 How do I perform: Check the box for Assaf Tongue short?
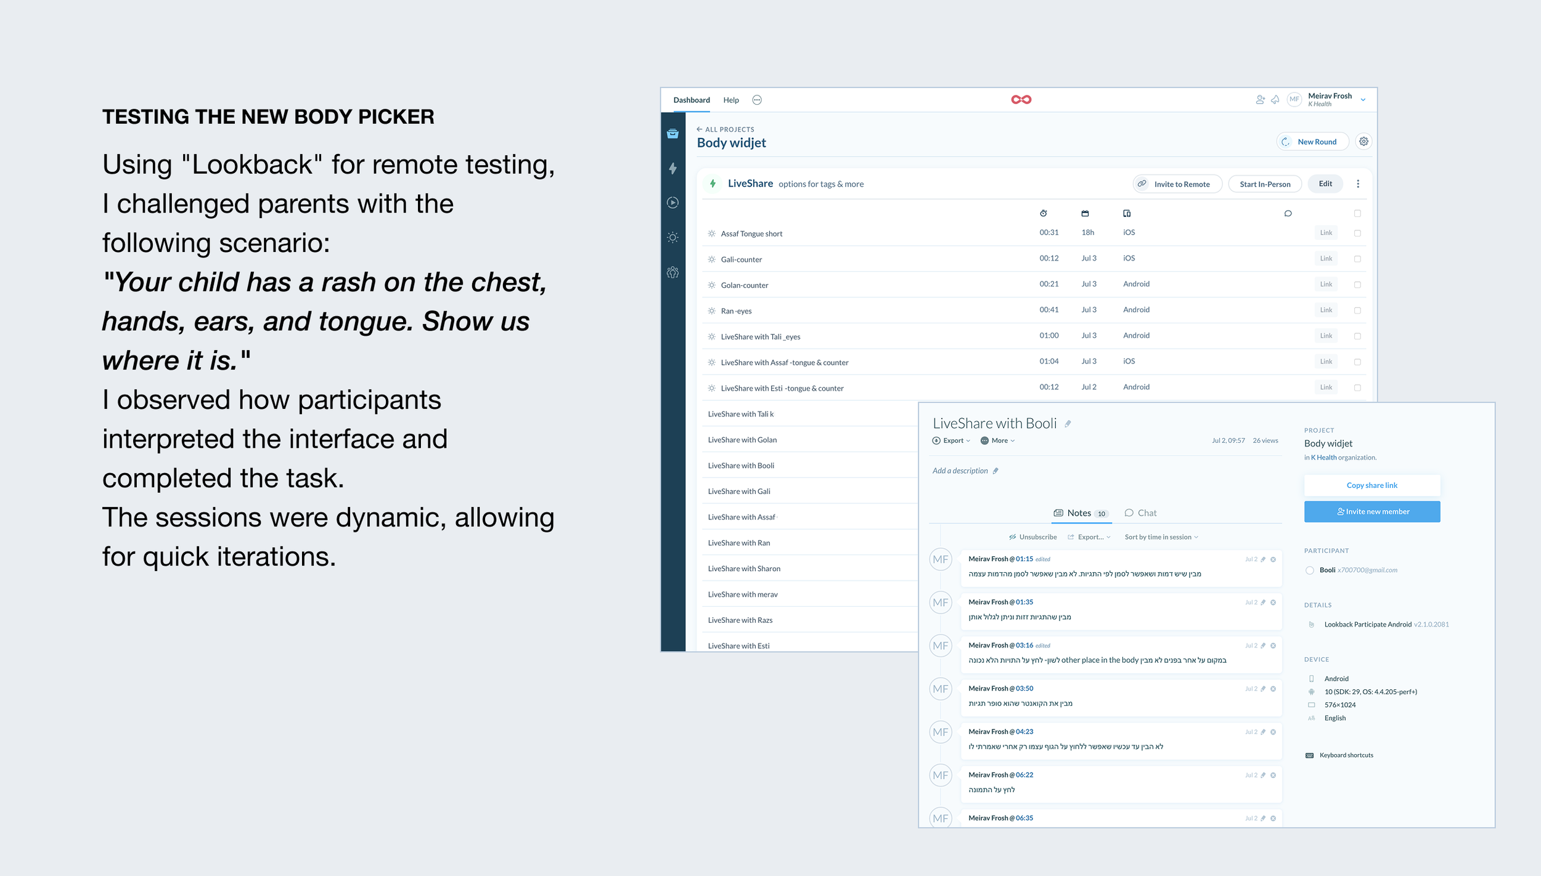(1357, 233)
